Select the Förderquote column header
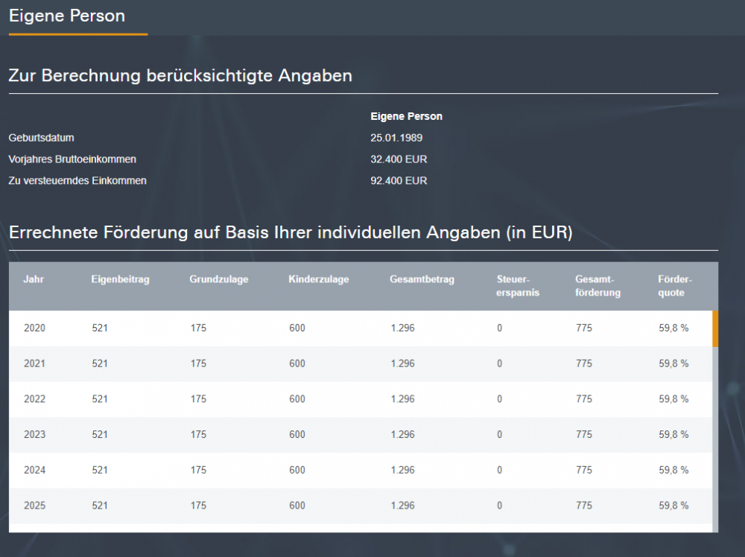The height and width of the screenshot is (557, 745). (x=675, y=286)
